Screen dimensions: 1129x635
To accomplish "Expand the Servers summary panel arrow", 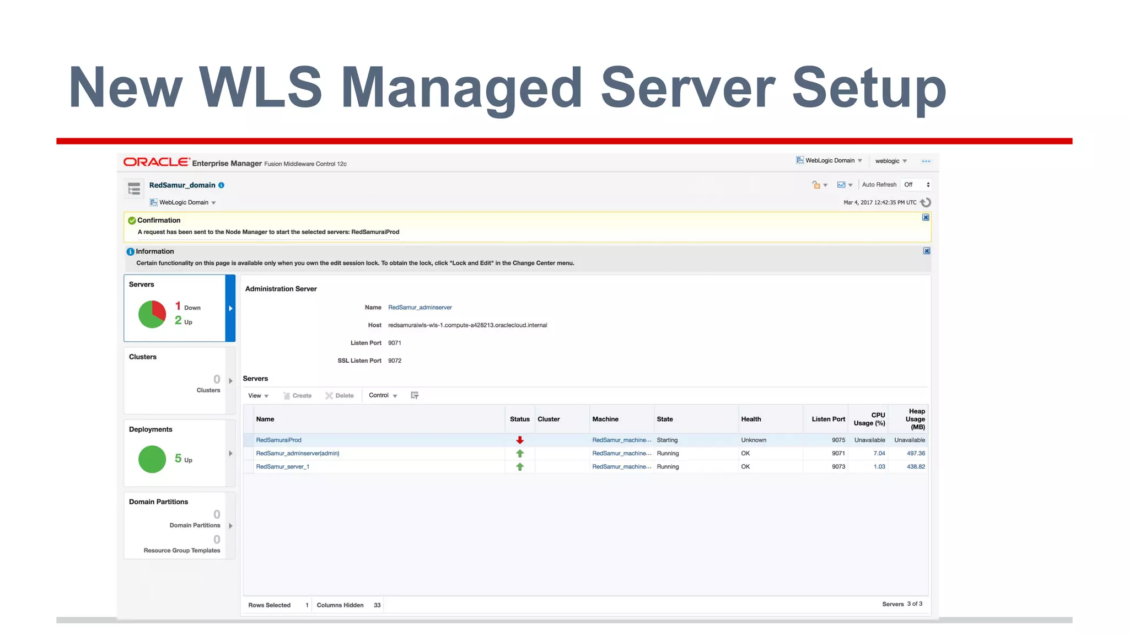I will pos(230,308).
